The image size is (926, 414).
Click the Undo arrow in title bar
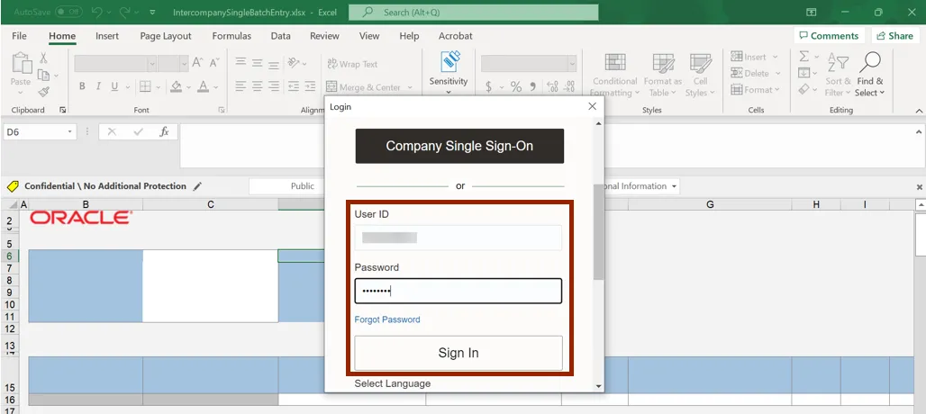click(x=97, y=12)
